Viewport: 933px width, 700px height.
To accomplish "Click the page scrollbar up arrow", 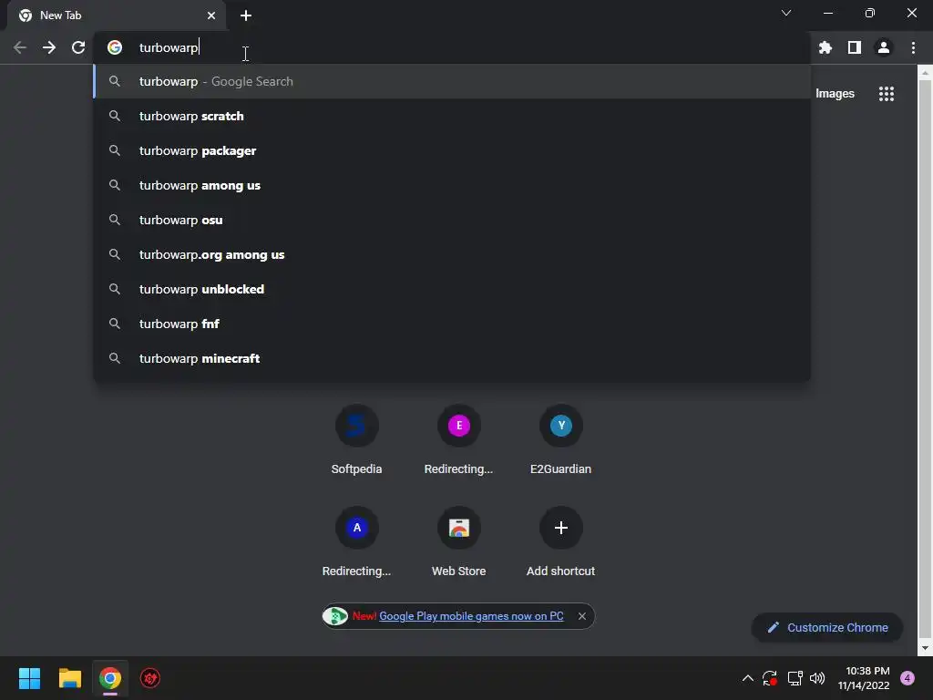I will (x=925, y=73).
